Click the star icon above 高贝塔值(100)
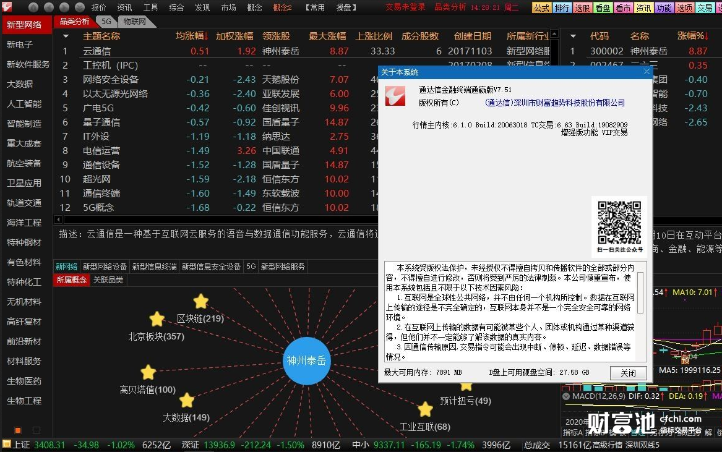This screenshot has width=722, height=452. coord(148,372)
